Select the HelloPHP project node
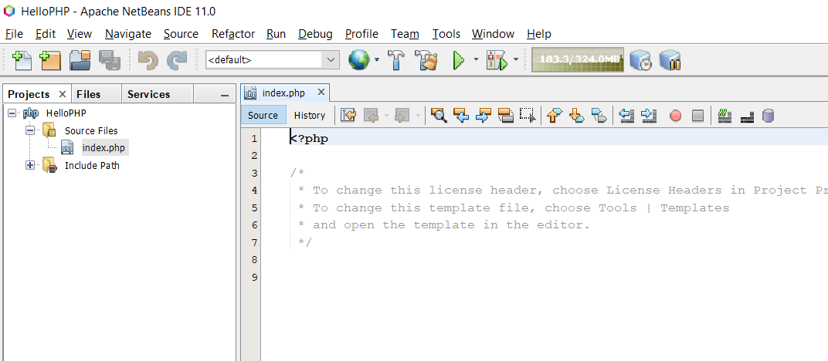 (x=66, y=113)
